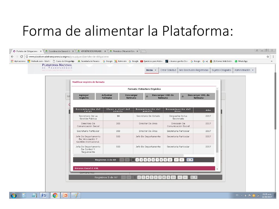Click the browser back arrow

coord(12,57)
